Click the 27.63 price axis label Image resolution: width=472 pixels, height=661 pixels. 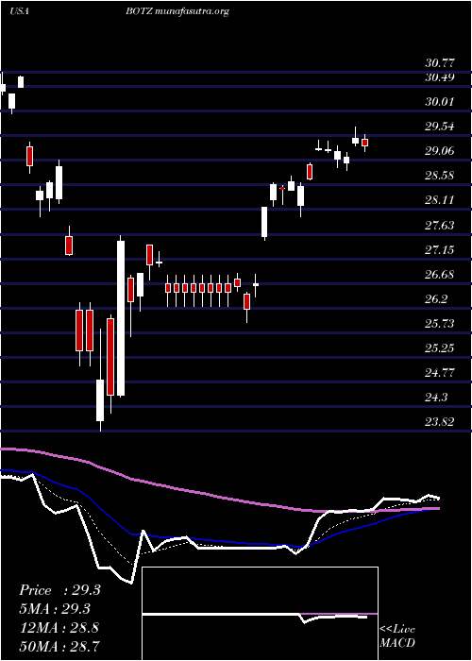tap(440, 226)
